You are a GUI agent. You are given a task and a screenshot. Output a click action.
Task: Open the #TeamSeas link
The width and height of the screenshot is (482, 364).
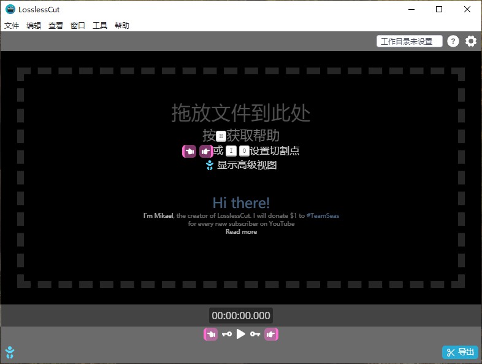(323, 215)
